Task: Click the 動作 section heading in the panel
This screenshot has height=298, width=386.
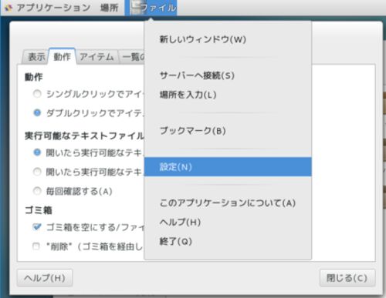Action: point(33,77)
